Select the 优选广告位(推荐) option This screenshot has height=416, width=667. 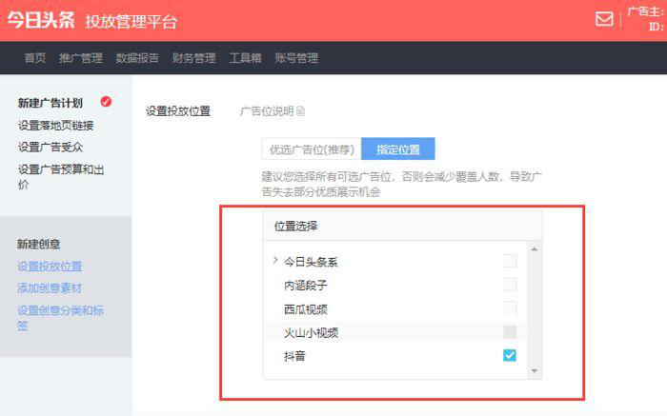[312, 149]
